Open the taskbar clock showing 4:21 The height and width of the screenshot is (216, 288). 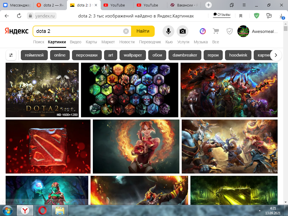pos(273,211)
